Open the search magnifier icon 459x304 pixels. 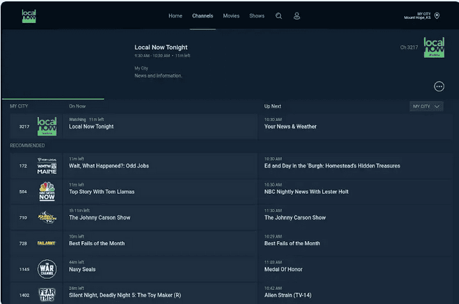[279, 16]
